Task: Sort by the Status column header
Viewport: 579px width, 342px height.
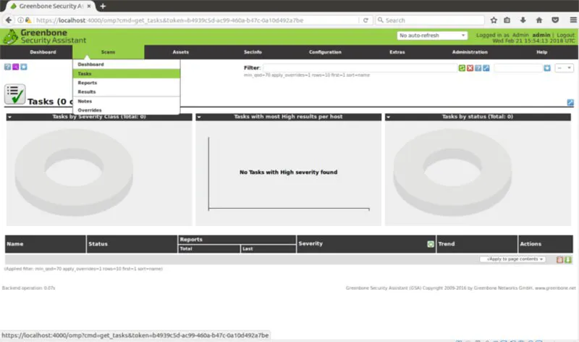Action: [x=98, y=244]
